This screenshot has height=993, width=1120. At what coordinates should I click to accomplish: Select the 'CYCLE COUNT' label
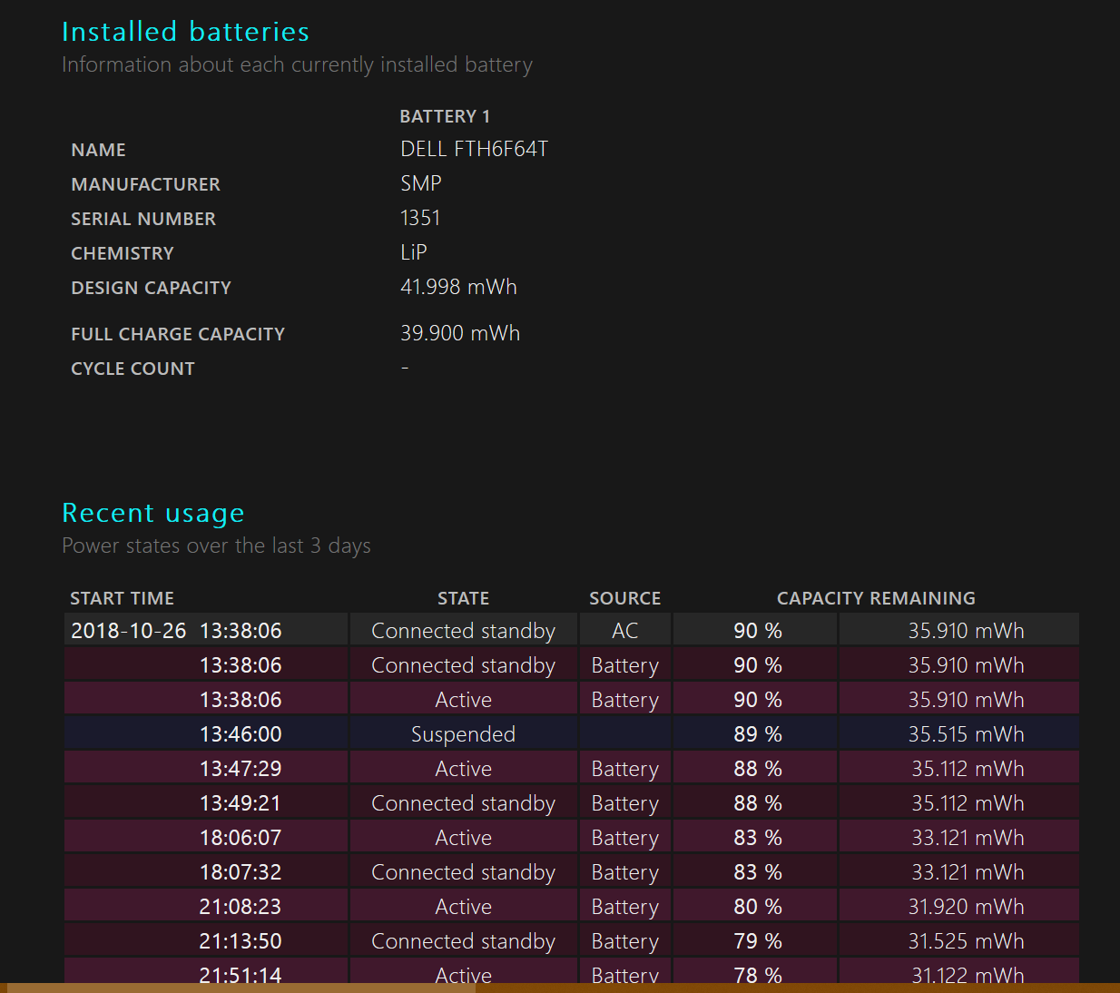(133, 369)
